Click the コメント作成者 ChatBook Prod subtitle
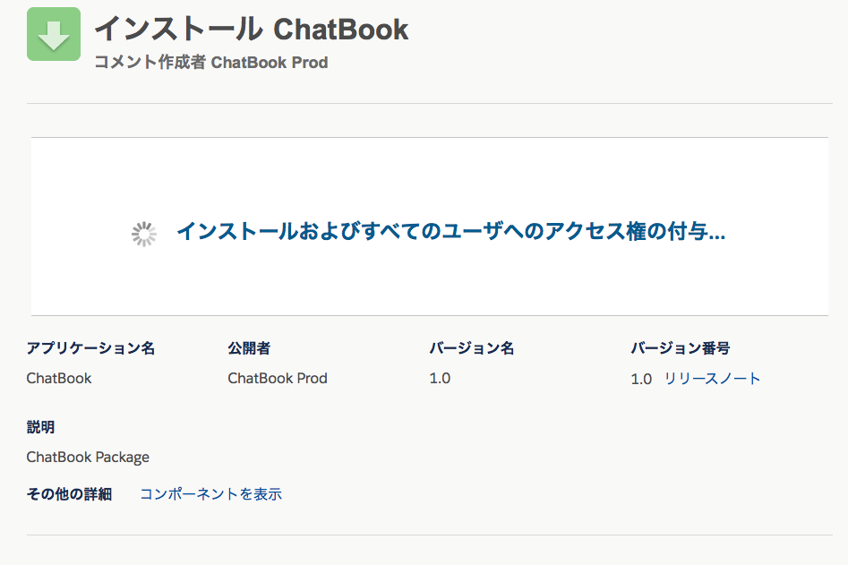This screenshot has height=565, width=848. point(211,63)
